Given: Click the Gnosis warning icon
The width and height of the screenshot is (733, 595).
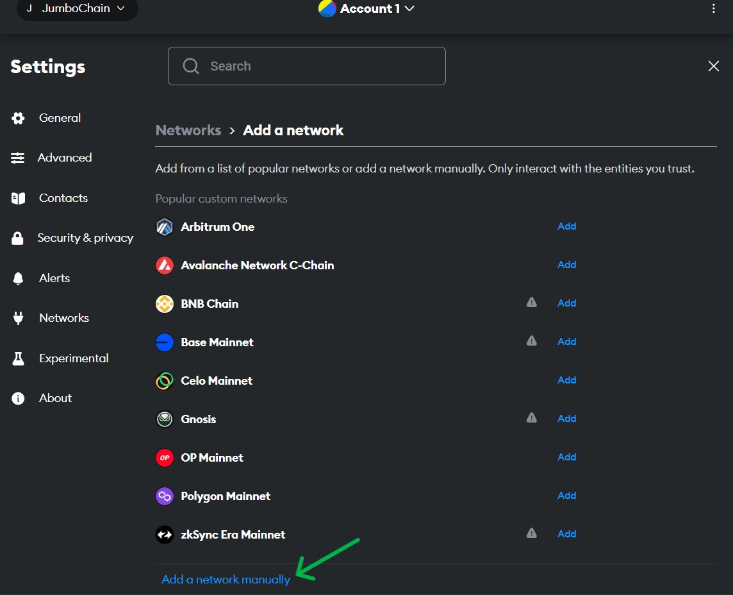Looking at the screenshot, I should pos(532,417).
